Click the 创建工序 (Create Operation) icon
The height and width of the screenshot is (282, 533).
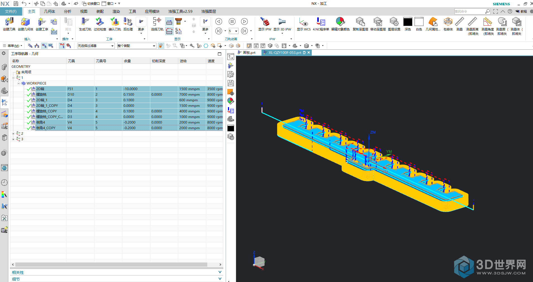(x=42, y=24)
